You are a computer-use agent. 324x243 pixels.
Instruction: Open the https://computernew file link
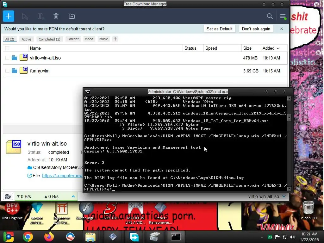[x=62, y=176]
